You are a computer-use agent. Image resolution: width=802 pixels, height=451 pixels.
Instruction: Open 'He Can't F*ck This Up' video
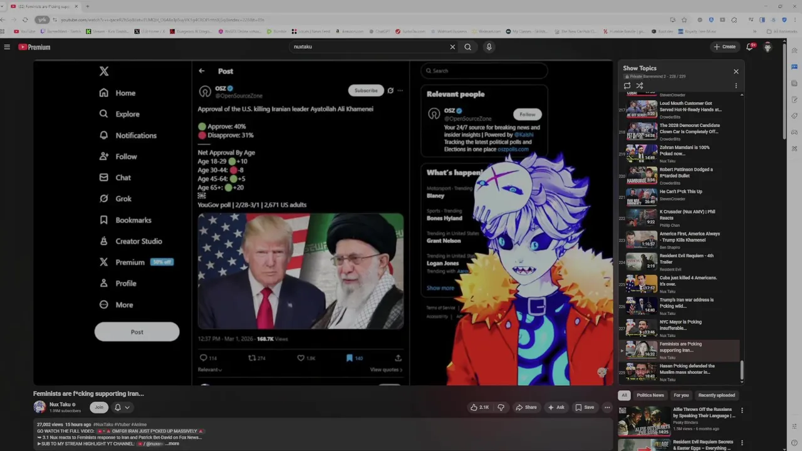click(680, 196)
